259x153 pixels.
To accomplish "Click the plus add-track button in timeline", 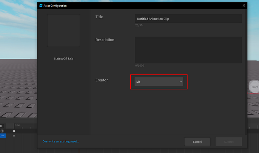I will 2,131.
